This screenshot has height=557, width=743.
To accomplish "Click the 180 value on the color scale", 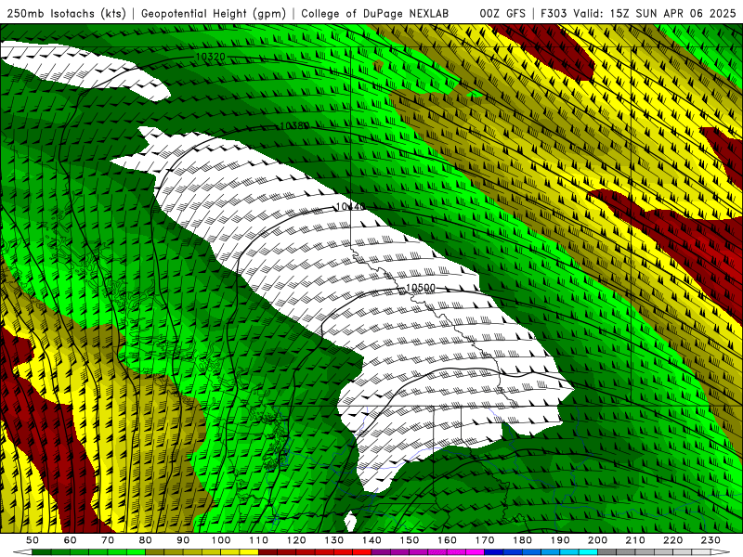I will tap(522, 540).
